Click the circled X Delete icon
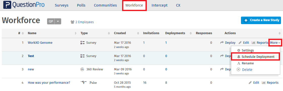 (x=238, y=70)
